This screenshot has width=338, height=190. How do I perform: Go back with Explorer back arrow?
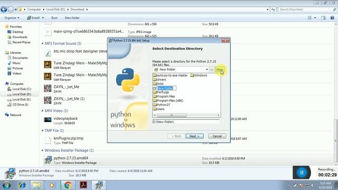(4, 9)
